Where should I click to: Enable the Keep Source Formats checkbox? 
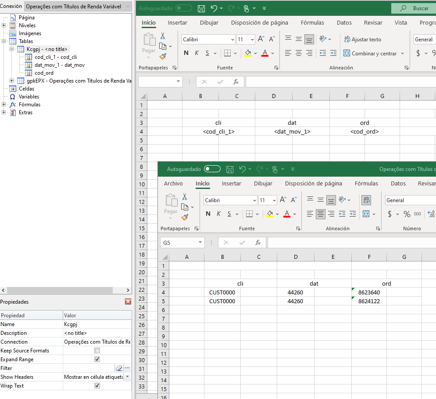click(x=97, y=351)
